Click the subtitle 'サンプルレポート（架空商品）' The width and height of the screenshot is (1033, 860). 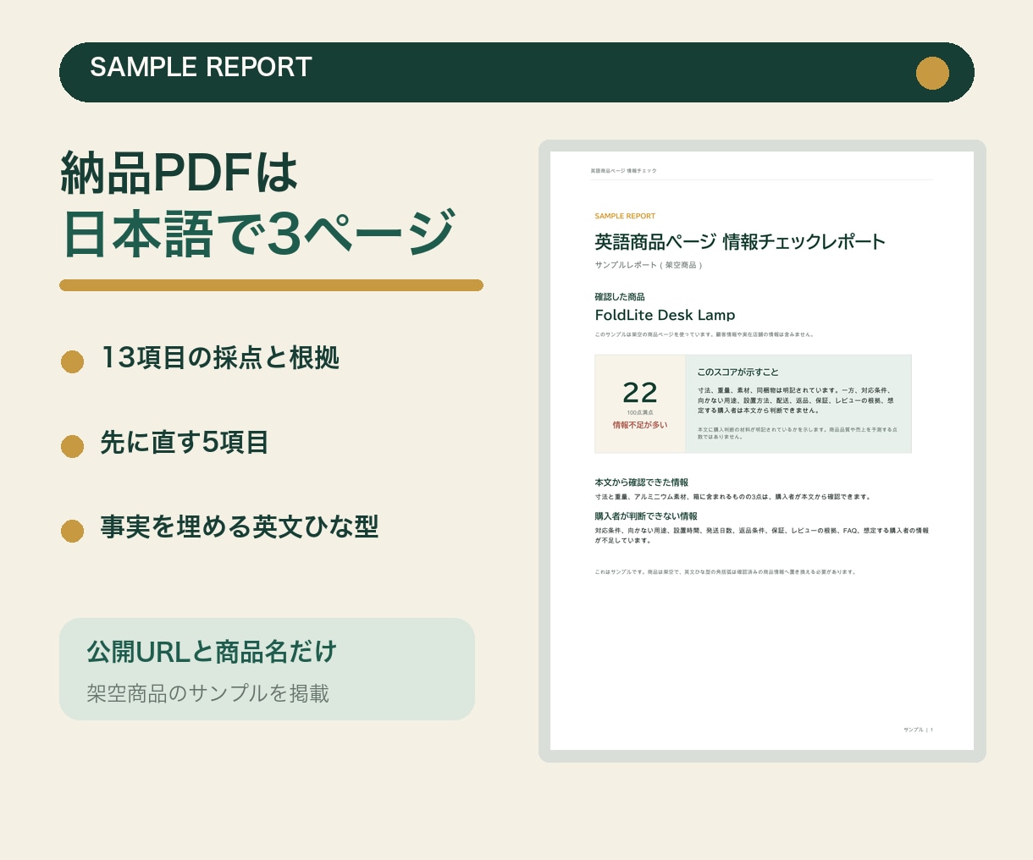(649, 265)
